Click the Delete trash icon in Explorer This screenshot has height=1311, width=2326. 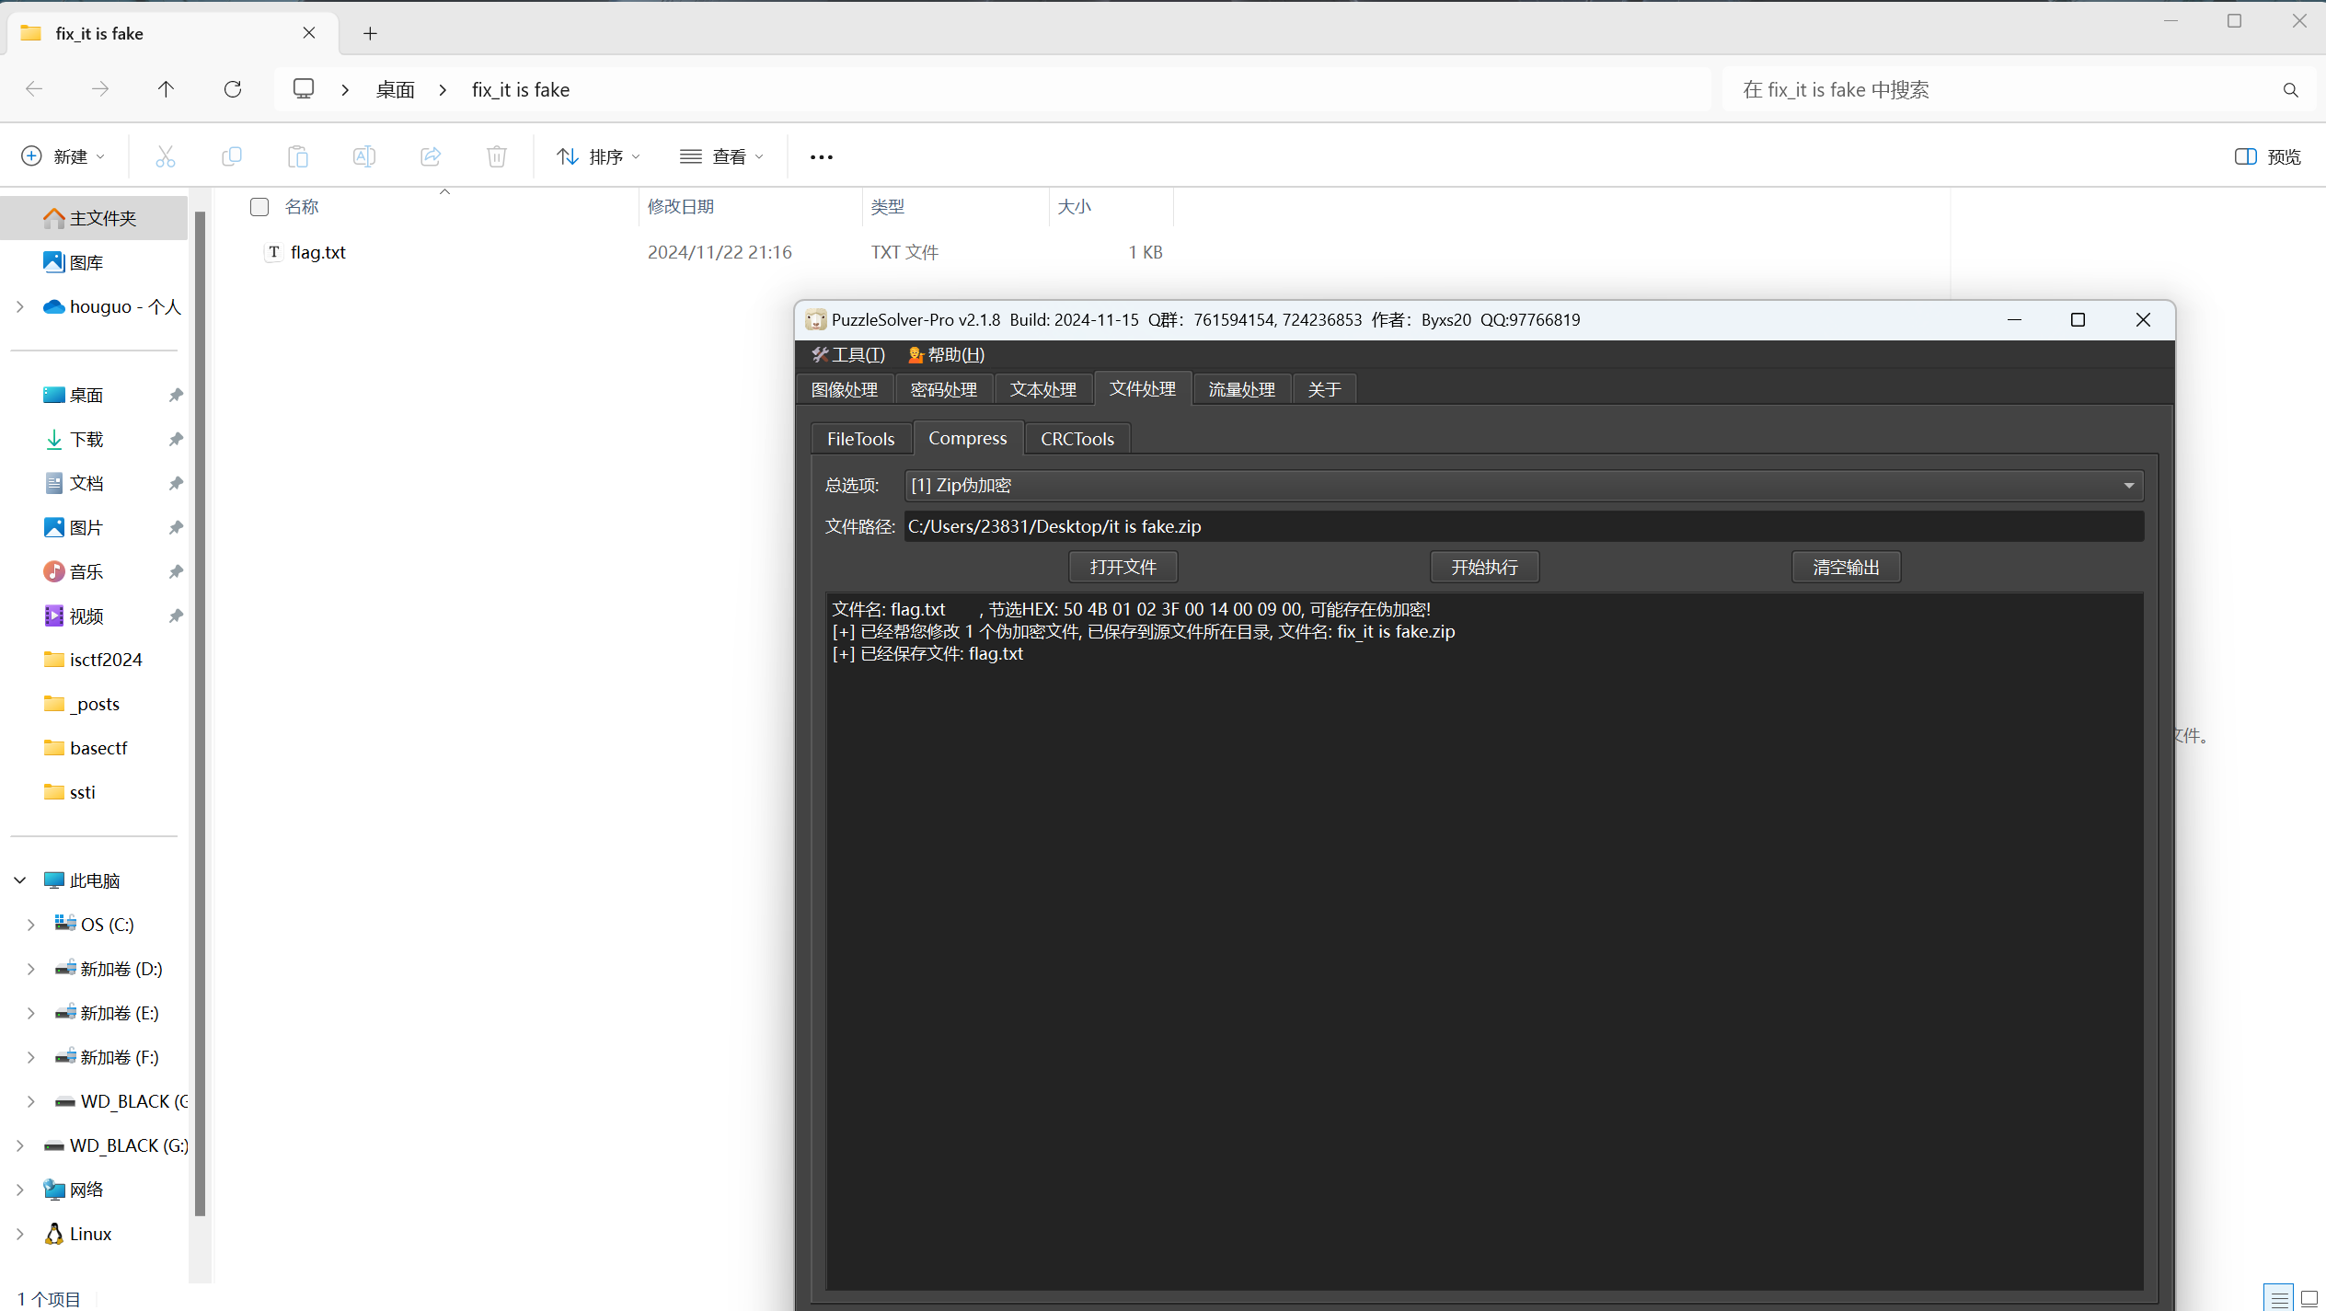coord(497,156)
